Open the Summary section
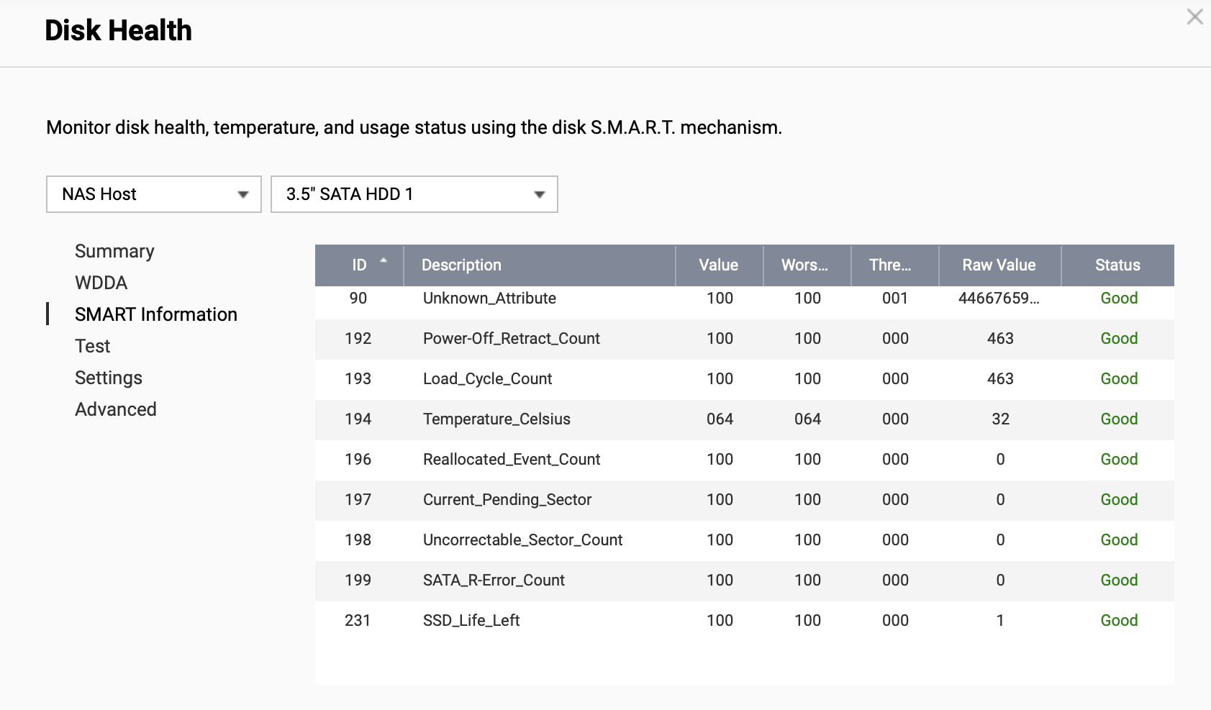 point(114,251)
